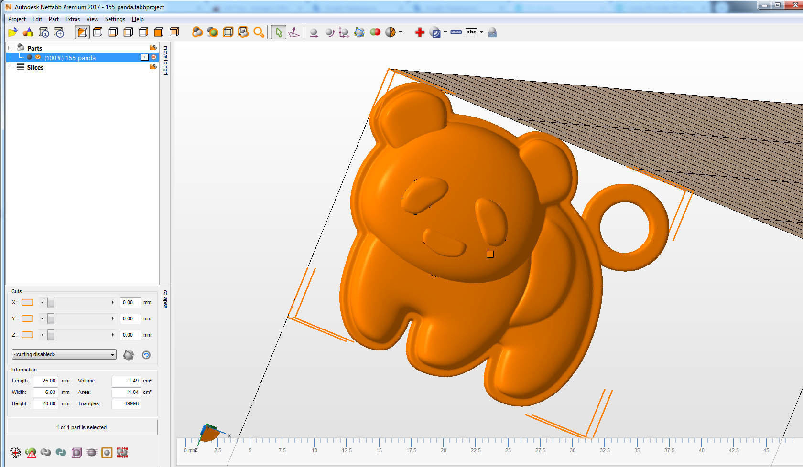Open the View menu
Image resolution: width=803 pixels, height=467 pixels.
(x=92, y=19)
